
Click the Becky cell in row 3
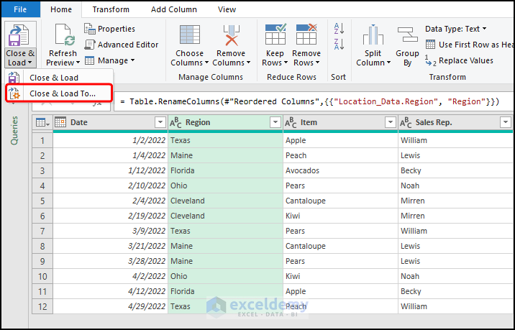pos(455,170)
